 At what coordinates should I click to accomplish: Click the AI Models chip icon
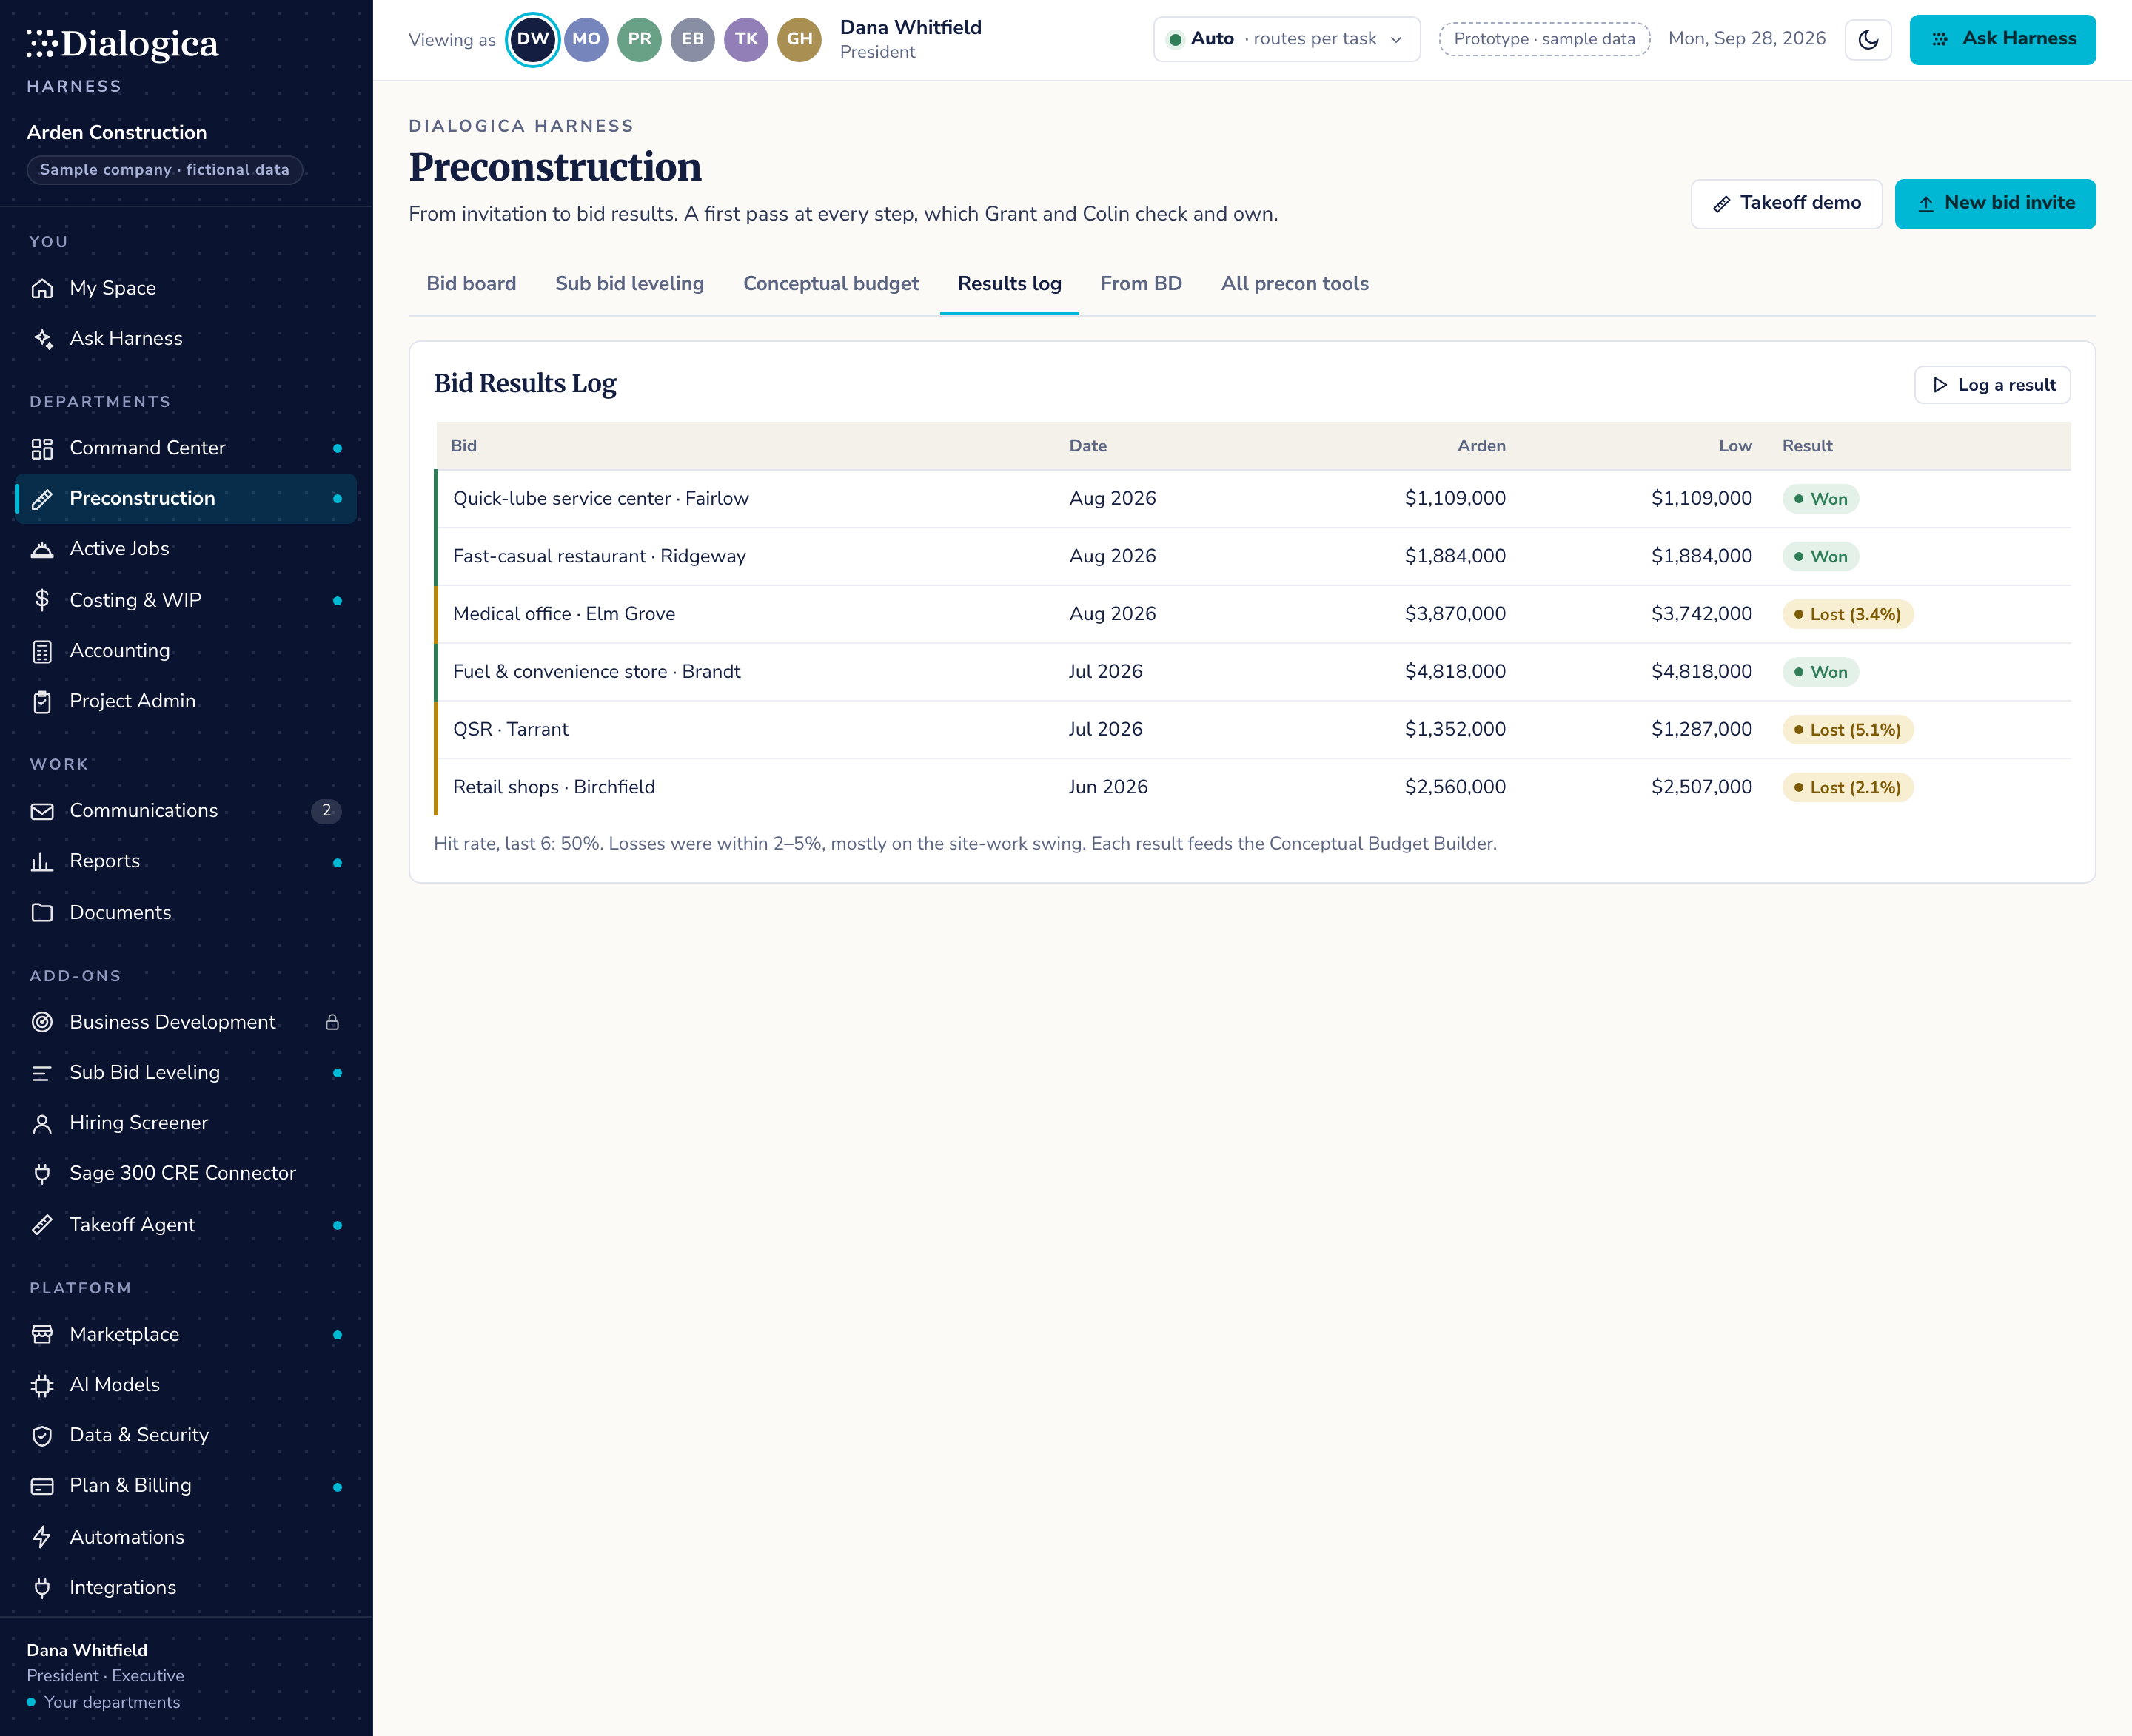pos(42,1385)
